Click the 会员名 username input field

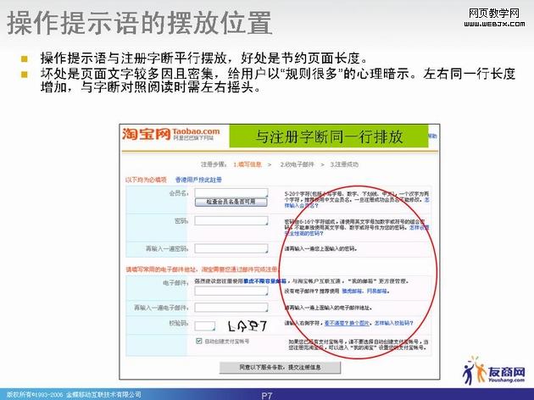coord(231,193)
